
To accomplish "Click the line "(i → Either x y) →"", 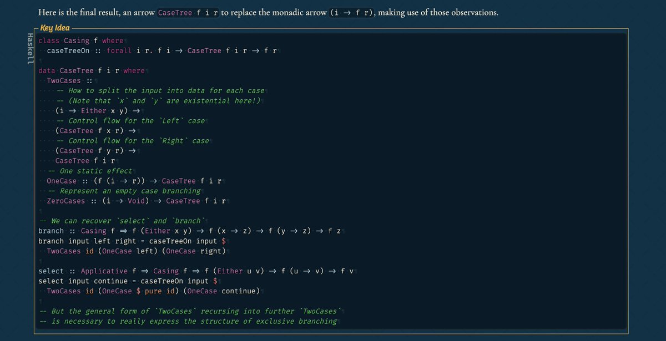I will click(97, 110).
